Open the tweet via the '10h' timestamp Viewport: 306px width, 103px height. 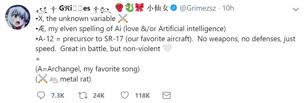[228, 8]
